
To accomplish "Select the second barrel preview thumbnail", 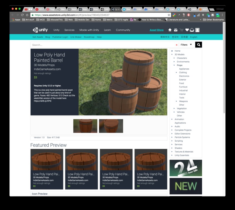I will coord(111,126).
